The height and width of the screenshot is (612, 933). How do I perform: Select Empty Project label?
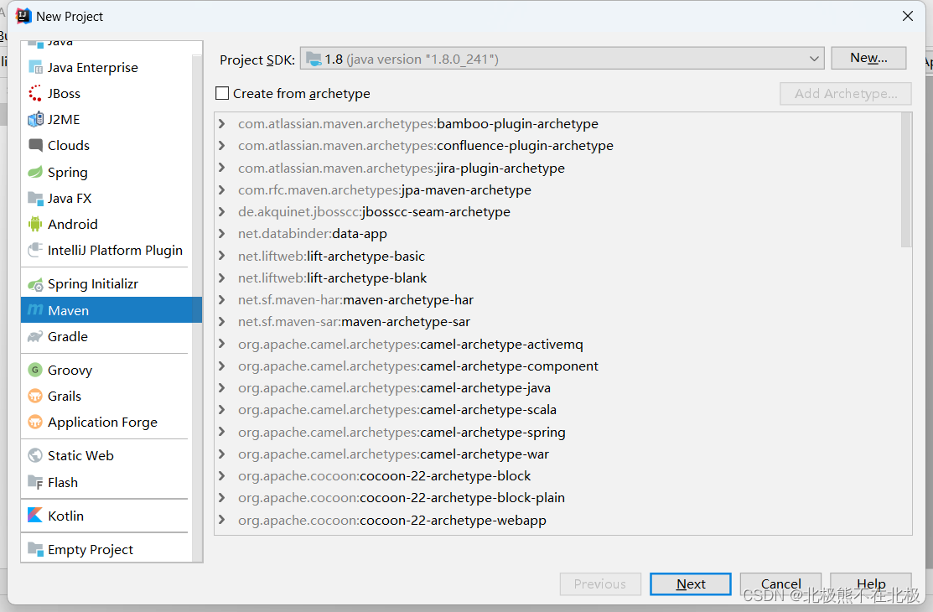point(91,549)
